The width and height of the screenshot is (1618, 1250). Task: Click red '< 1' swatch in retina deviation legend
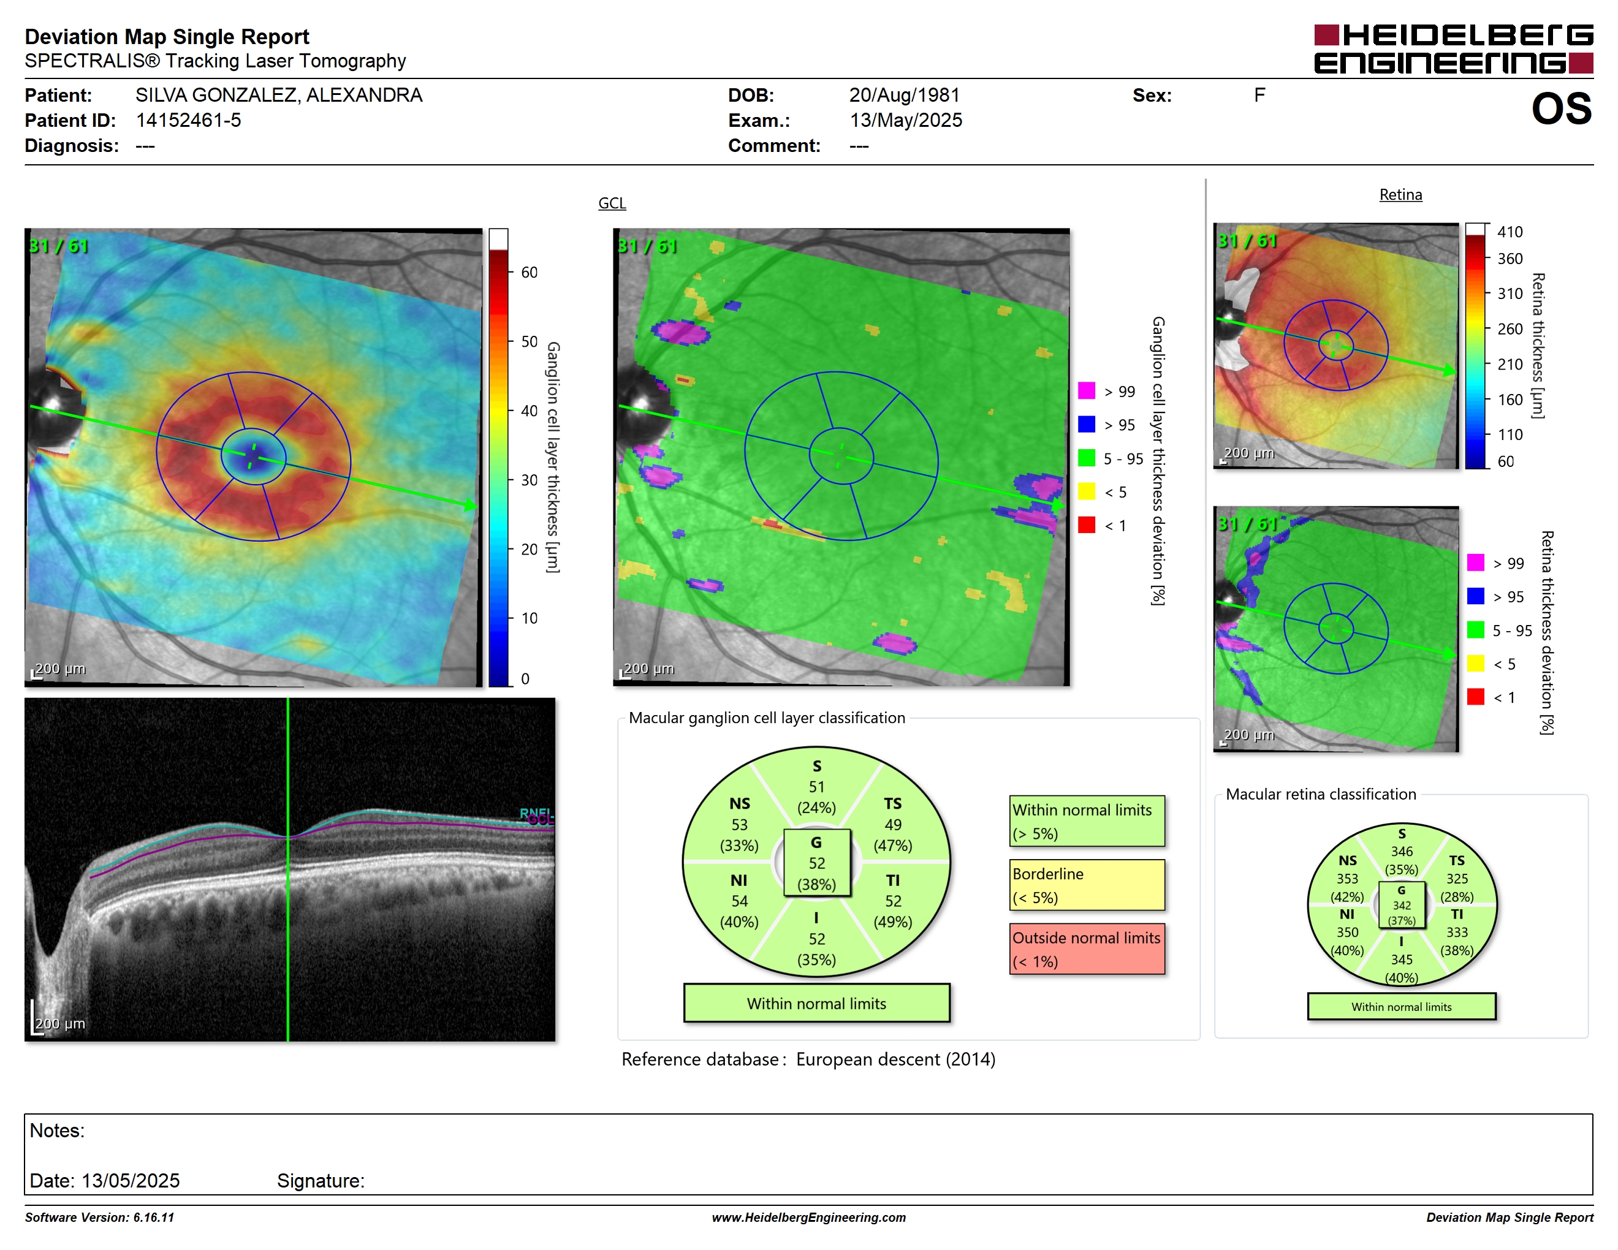tap(1475, 696)
